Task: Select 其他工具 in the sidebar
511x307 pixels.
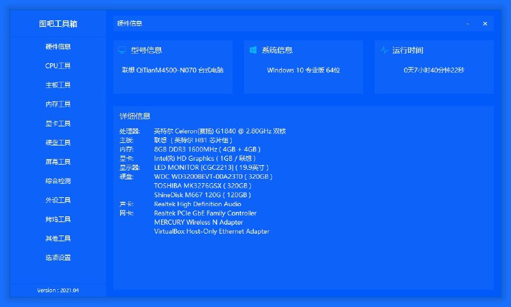Action: [x=58, y=238]
